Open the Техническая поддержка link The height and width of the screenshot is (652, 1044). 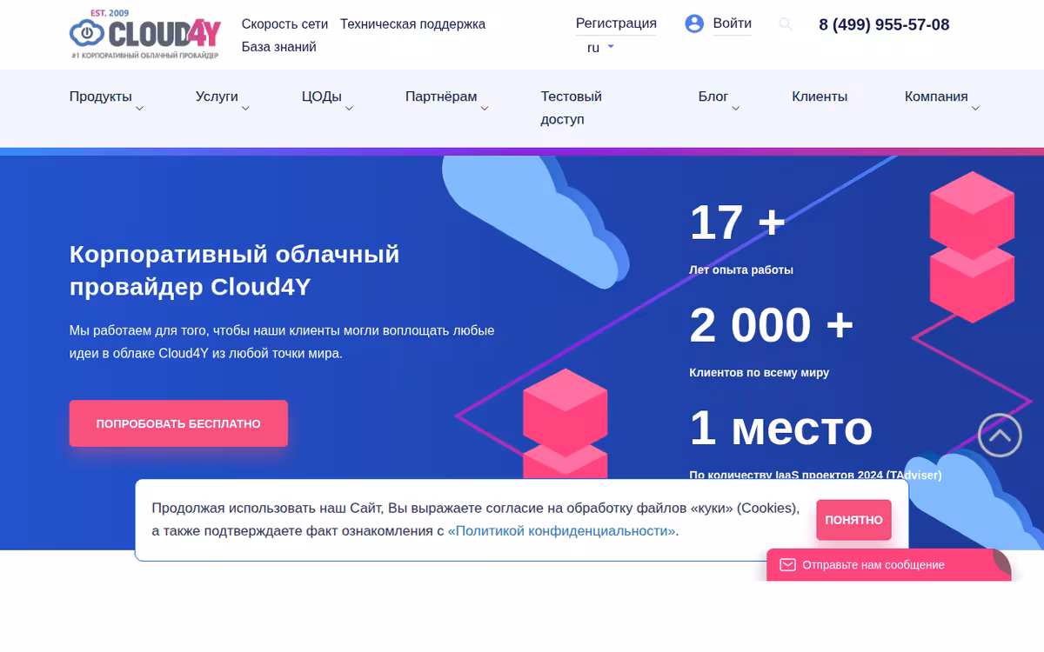click(412, 24)
